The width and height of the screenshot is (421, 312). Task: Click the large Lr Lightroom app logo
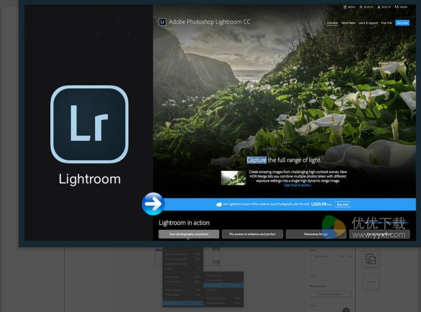click(89, 124)
